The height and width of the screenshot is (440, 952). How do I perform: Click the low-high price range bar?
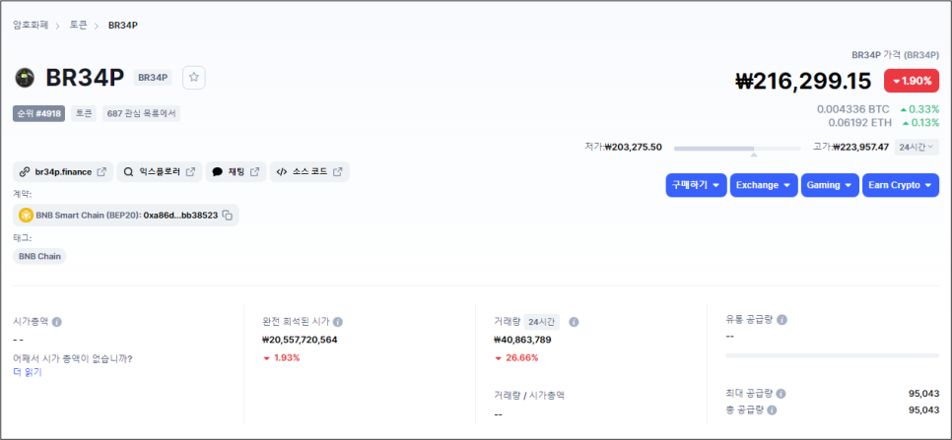coord(737,149)
